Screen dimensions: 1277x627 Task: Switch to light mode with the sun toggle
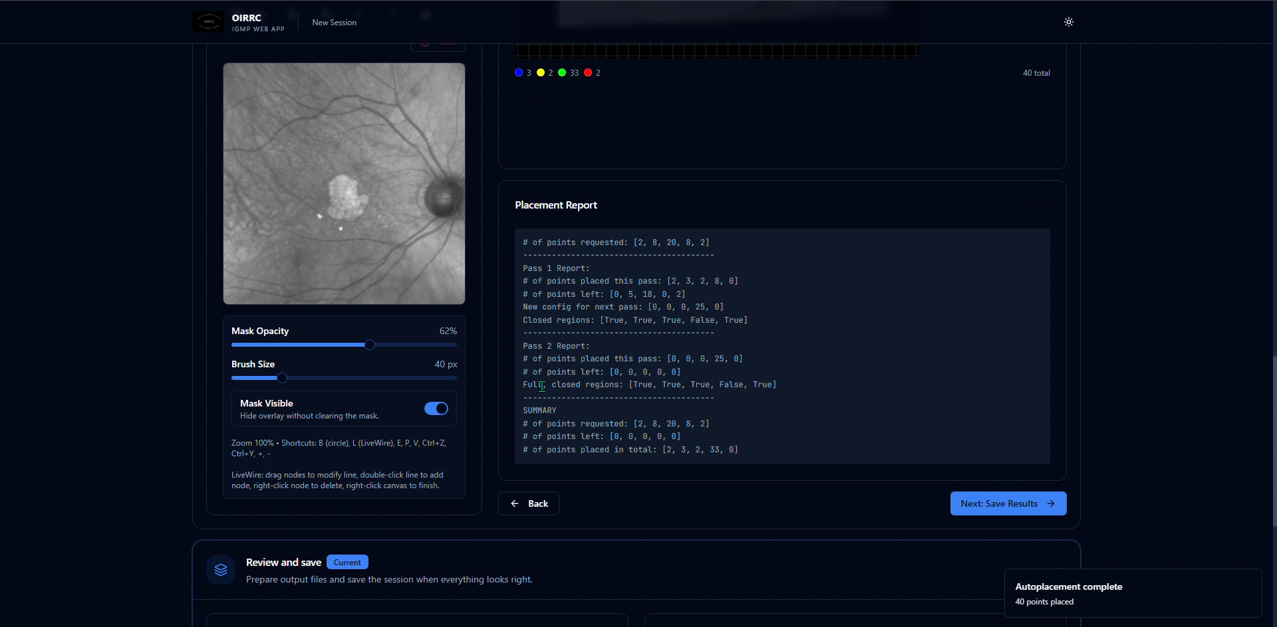1068,21
